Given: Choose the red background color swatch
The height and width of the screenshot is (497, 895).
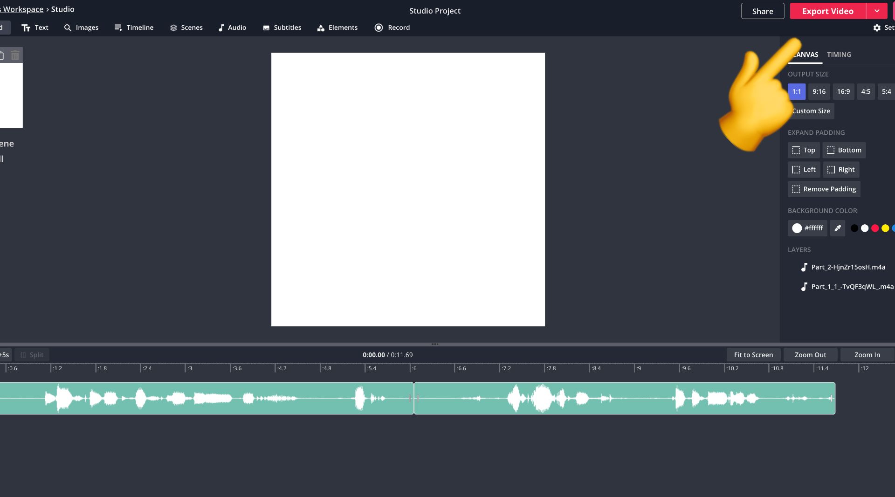Looking at the screenshot, I should click(x=874, y=228).
